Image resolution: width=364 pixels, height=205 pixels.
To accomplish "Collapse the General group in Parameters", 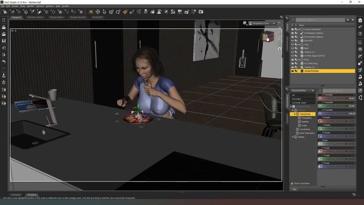I will click(293, 110).
